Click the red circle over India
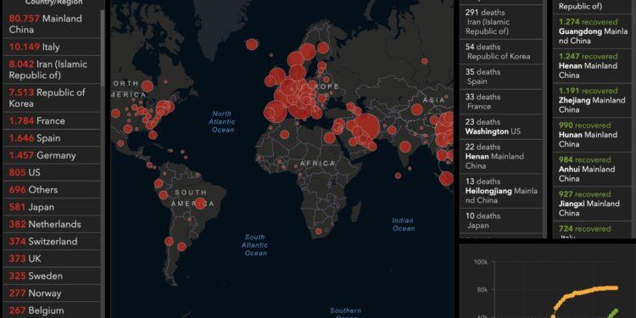The height and width of the screenshot is (318, 636). pos(404,147)
